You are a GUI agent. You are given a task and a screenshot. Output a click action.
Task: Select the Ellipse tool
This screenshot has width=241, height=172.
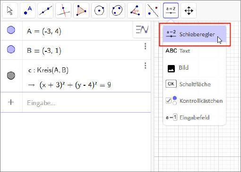117,11
